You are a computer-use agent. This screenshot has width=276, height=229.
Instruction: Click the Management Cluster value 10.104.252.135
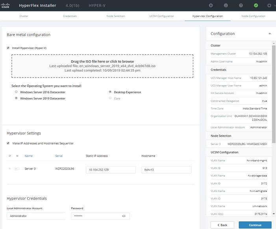258,54
